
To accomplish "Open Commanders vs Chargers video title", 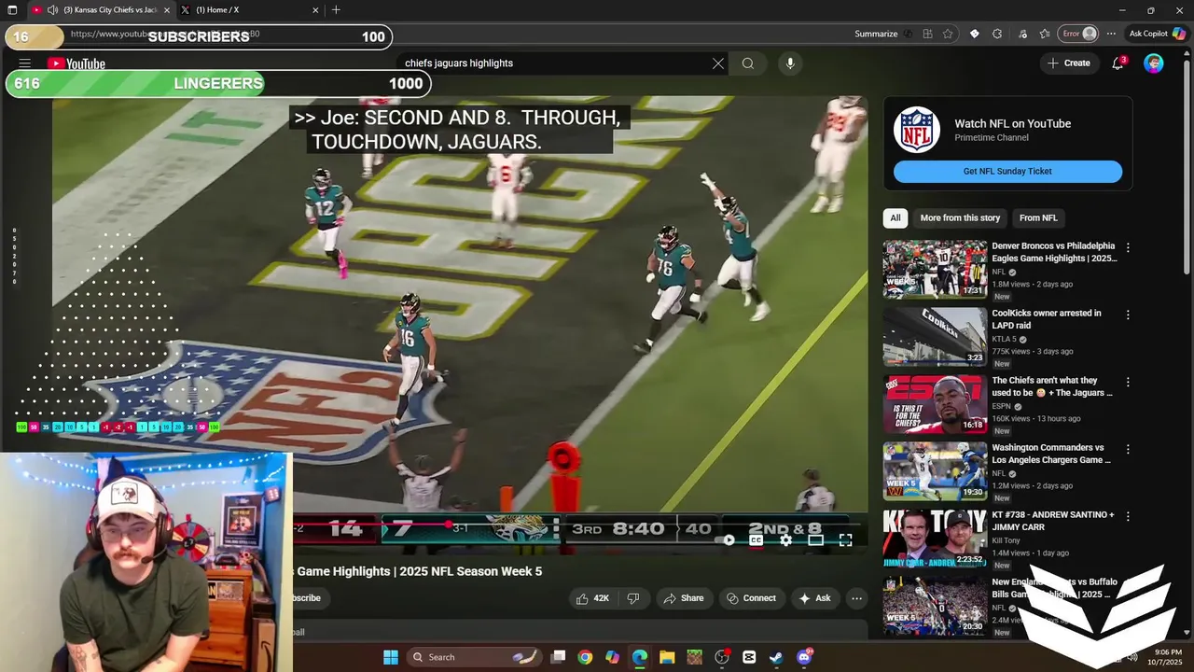I will click(1051, 454).
